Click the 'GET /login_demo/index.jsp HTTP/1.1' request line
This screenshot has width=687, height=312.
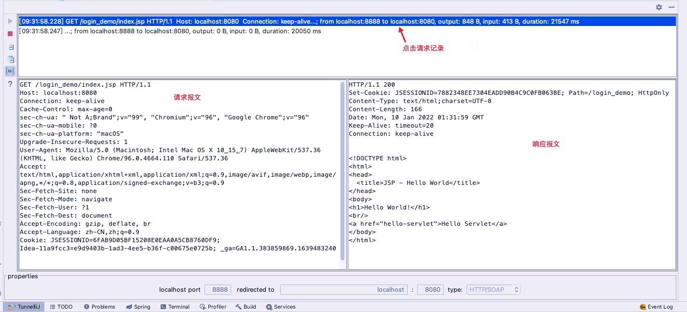point(85,85)
